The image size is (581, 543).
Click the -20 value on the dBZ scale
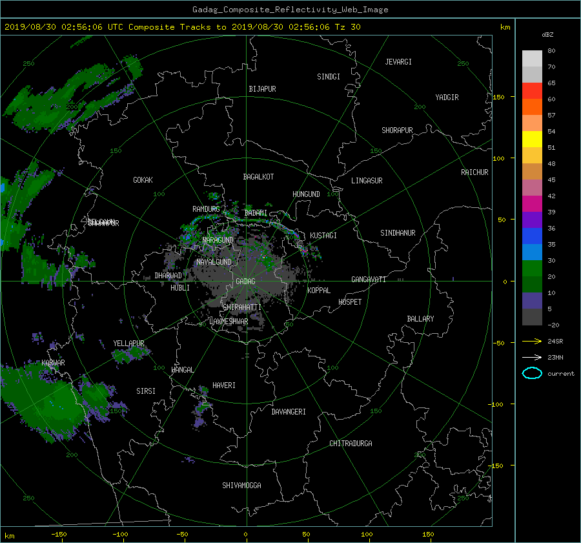(553, 325)
